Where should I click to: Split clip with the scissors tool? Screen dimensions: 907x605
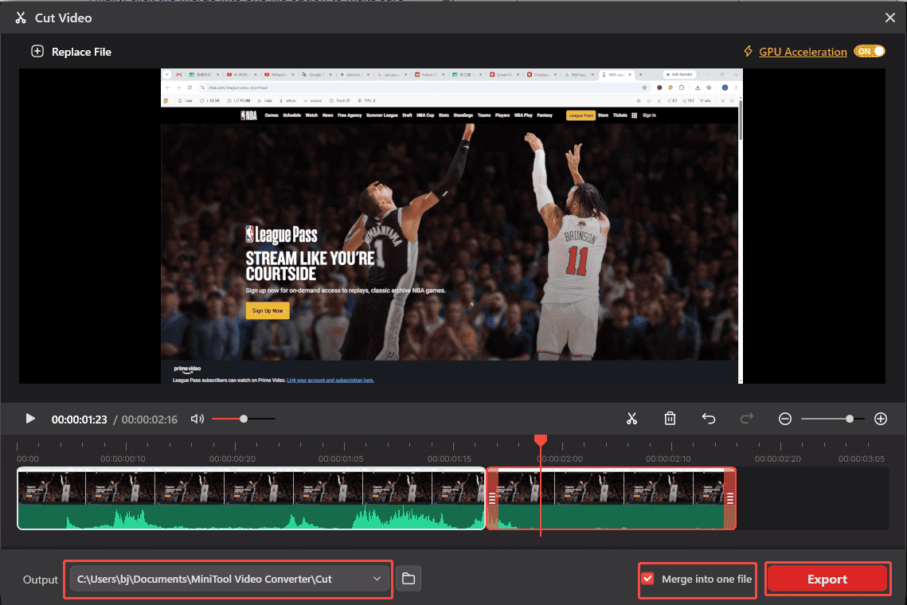tap(631, 419)
